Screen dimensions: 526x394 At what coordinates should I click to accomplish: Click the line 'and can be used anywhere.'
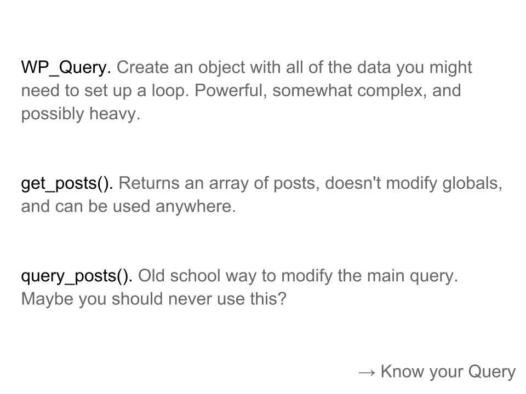pyautogui.click(x=128, y=206)
